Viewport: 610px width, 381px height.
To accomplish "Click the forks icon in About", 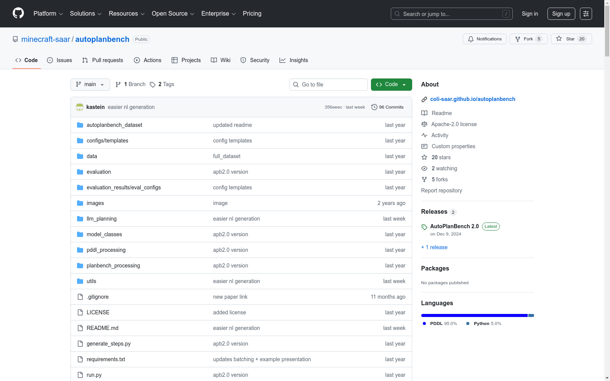I will click(x=424, y=179).
